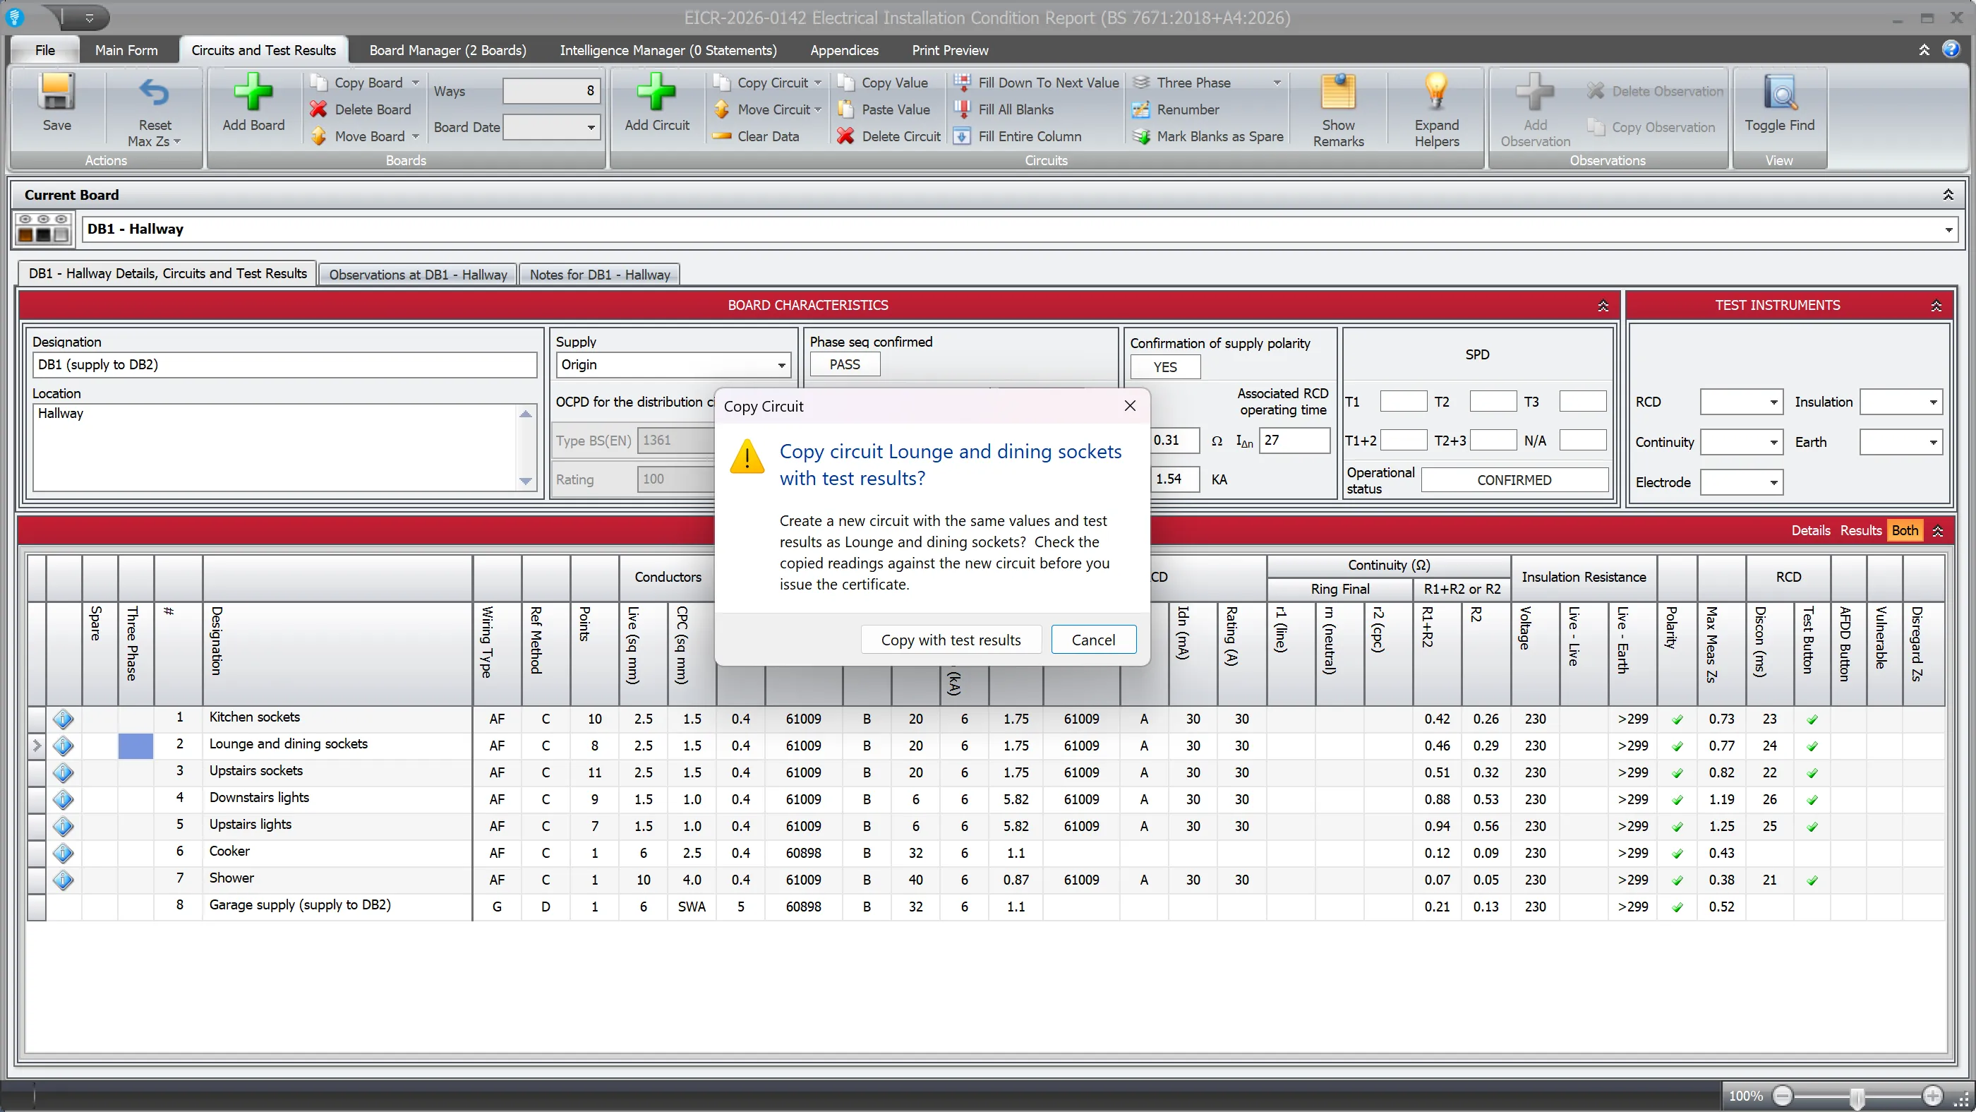Click Expand Helpers light bulb icon
The width and height of the screenshot is (1976, 1112).
[x=1436, y=92]
